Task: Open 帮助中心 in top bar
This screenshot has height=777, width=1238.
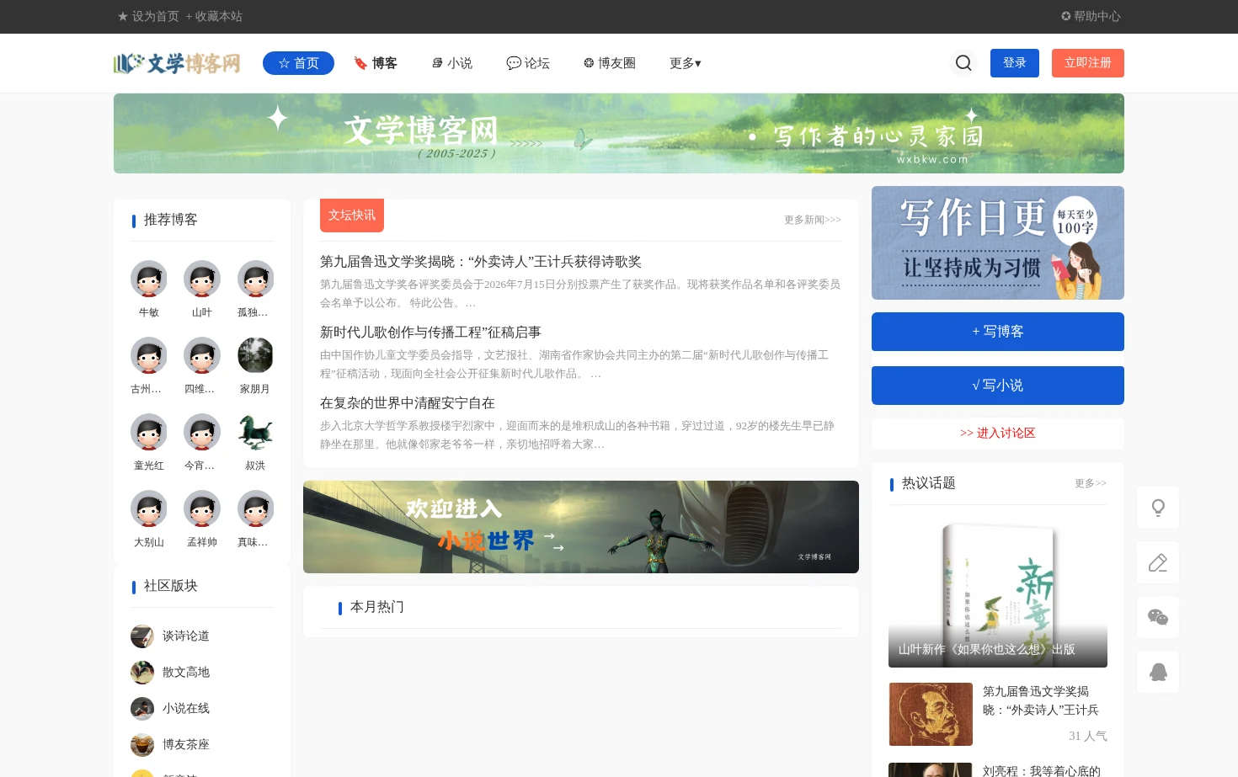Action: point(1091,16)
